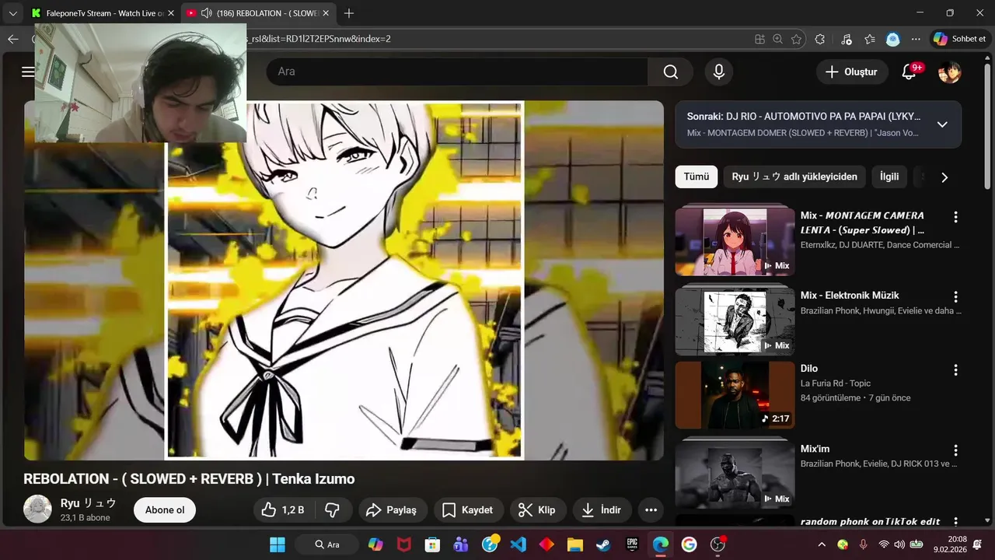Click the Wi-Fi icon in system tray
This screenshot has height=560, width=995.
[x=884, y=544]
